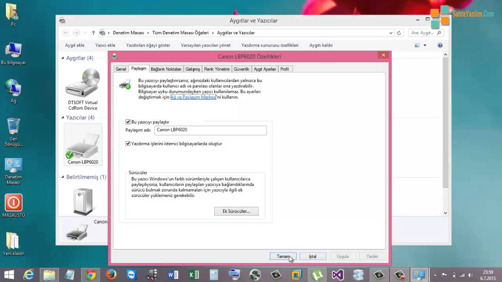The height and width of the screenshot is (282, 502).
Task: Toggle Bu yazıcıyı paylaştır checkbox
Action: [128, 122]
